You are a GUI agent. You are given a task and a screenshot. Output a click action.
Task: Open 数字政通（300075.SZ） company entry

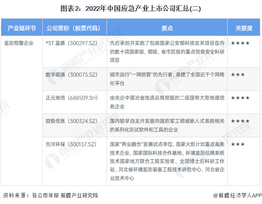click(x=71, y=75)
